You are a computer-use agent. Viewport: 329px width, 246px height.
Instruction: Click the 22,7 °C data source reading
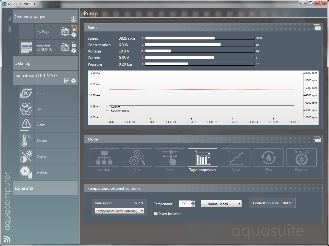point(139,203)
